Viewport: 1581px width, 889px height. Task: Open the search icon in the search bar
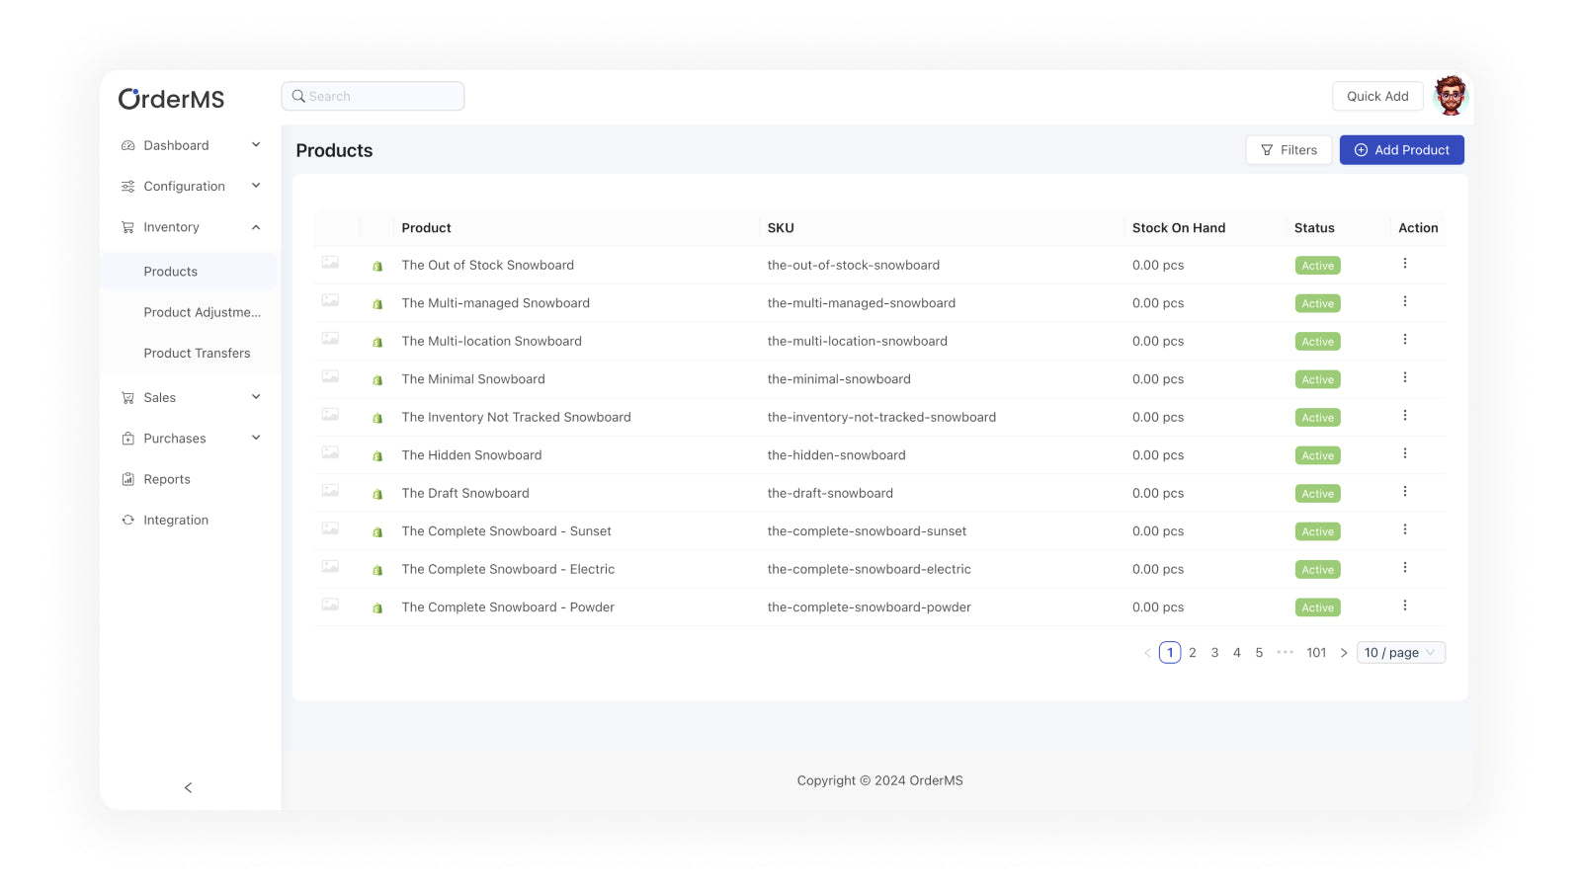298,96
